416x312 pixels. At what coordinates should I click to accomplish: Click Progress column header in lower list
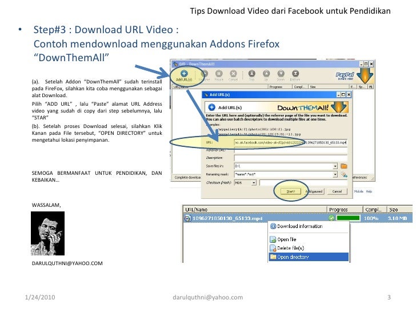pos(345,210)
